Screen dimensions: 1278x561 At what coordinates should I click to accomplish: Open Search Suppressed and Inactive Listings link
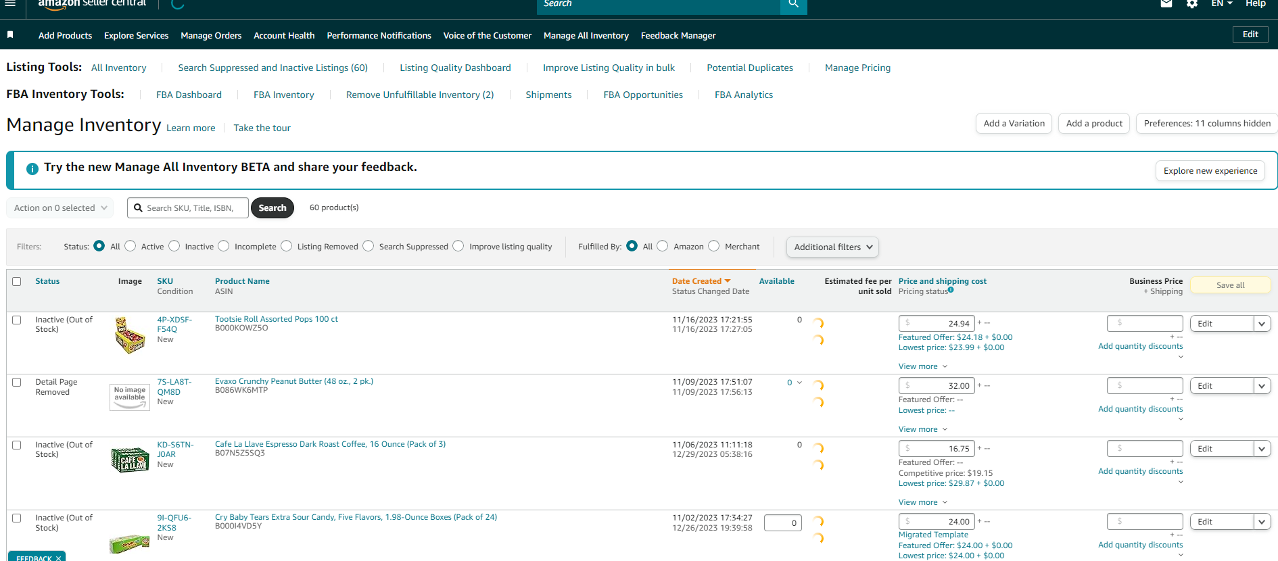click(273, 68)
